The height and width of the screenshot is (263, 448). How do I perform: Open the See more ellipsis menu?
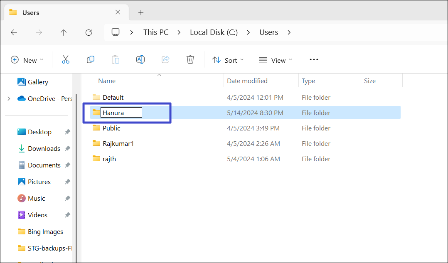point(314,60)
